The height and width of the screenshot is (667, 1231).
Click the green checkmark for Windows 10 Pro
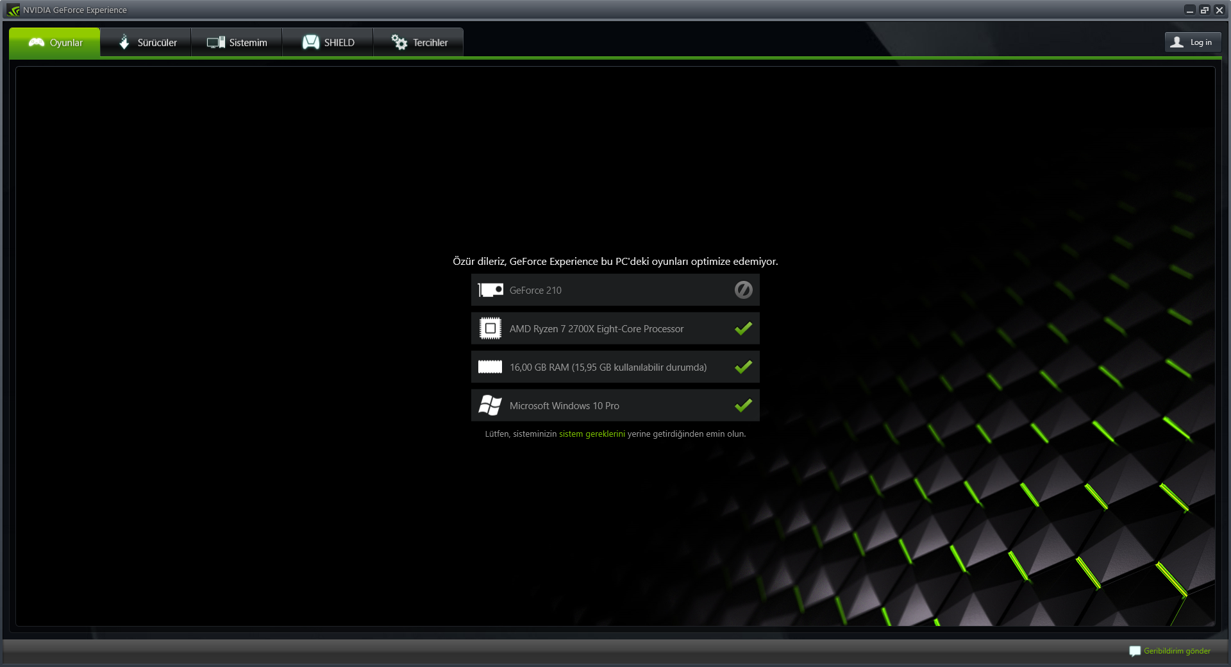pos(743,405)
